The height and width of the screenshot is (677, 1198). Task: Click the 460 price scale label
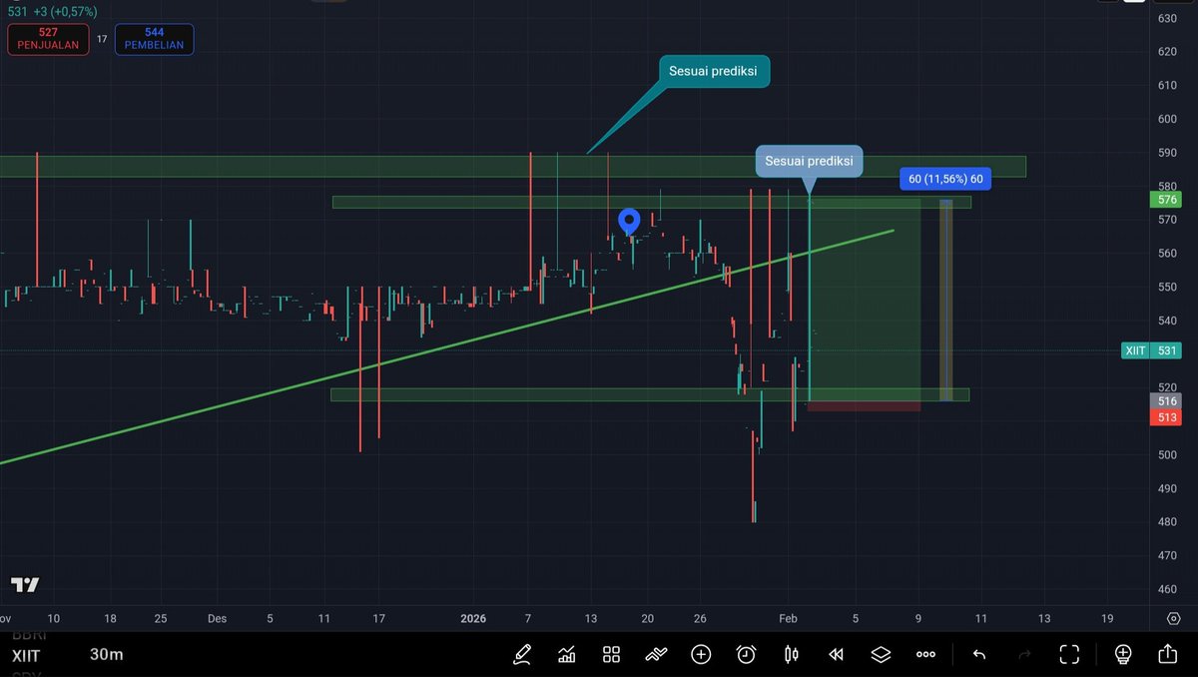pyautogui.click(x=1166, y=589)
